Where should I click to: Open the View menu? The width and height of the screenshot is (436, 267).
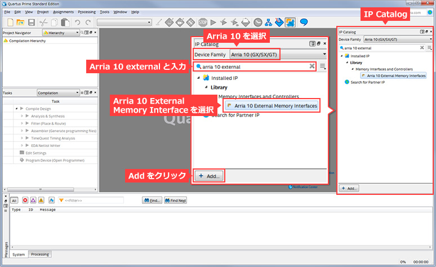tap(29, 12)
